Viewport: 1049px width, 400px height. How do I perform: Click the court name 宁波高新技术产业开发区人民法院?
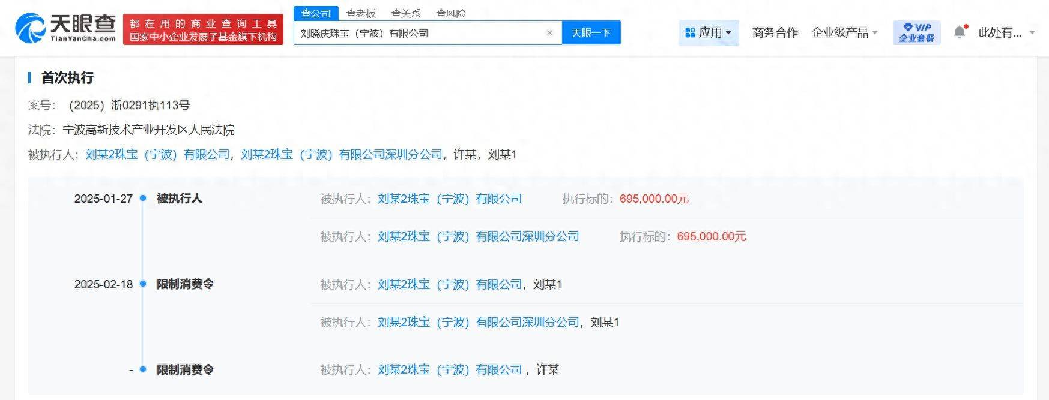(148, 130)
